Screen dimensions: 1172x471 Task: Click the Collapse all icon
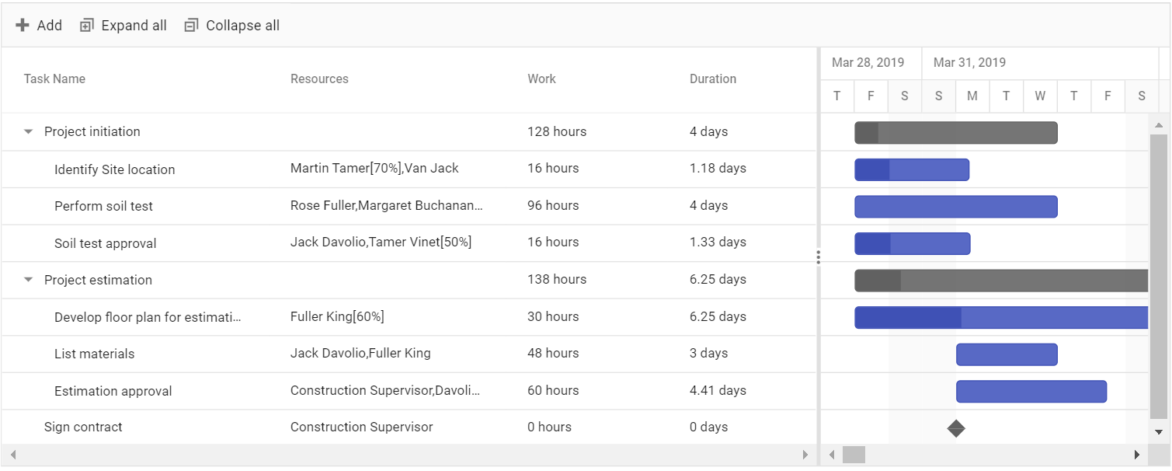click(x=191, y=26)
